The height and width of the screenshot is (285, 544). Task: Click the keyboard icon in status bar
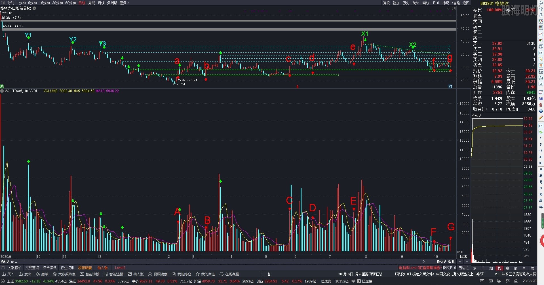491,281
